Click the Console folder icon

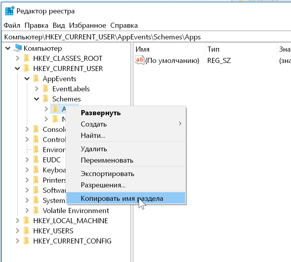coord(36,129)
